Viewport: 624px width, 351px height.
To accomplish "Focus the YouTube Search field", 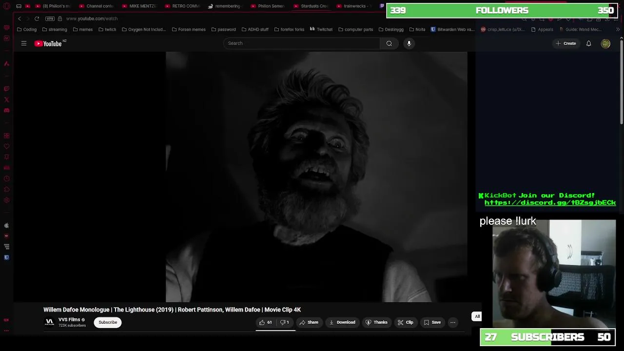I will point(302,43).
